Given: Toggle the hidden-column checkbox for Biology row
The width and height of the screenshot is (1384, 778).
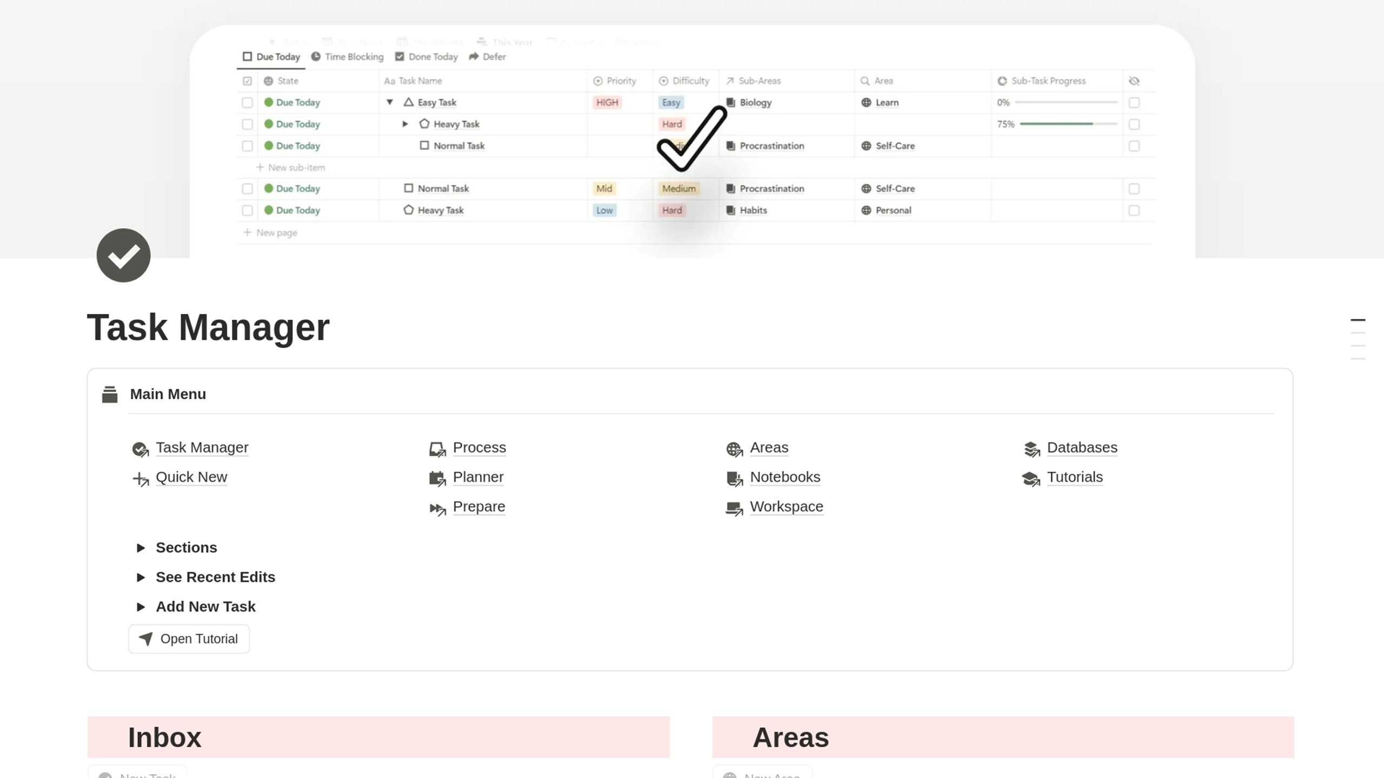Looking at the screenshot, I should tap(1134, 103).
